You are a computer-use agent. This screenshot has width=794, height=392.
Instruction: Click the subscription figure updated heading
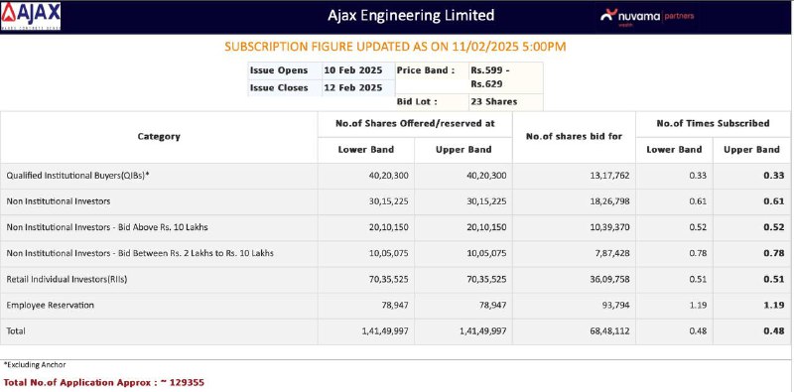(x=395, y=47)
